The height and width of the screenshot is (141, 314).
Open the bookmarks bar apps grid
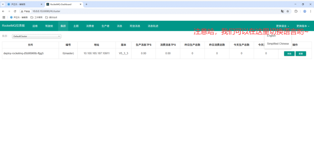(x=4, y=17)
